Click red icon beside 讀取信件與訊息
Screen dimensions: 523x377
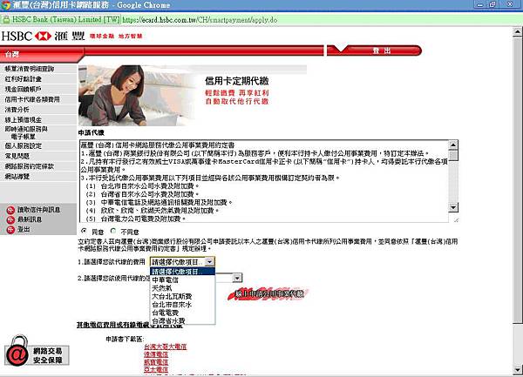[x=10, y=210]
